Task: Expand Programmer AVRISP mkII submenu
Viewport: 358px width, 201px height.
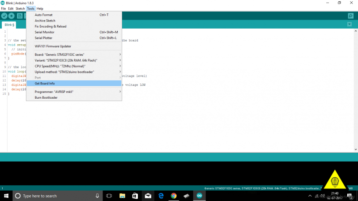Action: pyautogui.click(x=74, y=92)
